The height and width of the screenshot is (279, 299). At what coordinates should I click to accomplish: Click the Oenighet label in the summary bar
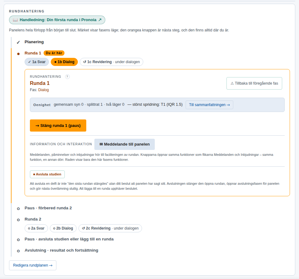tap(42, 105)
